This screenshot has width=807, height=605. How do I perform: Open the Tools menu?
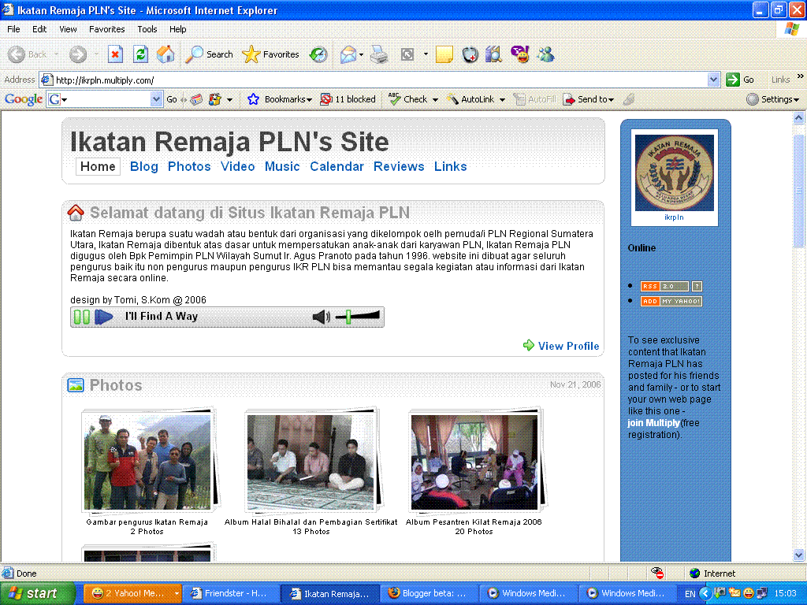coord(147,29)
